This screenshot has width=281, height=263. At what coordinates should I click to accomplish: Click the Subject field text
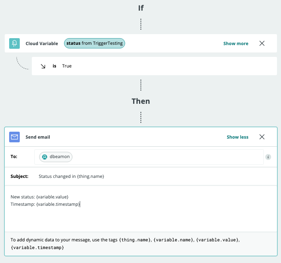point(71,176)
